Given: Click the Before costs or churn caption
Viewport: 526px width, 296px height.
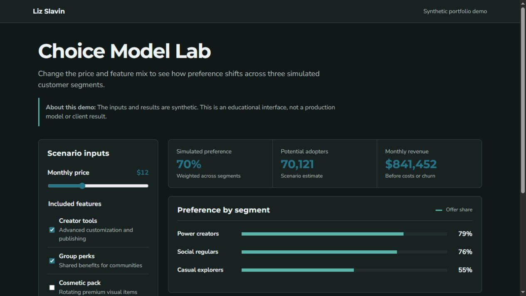Looking at the screenshot, I should (x=410, y=176).
